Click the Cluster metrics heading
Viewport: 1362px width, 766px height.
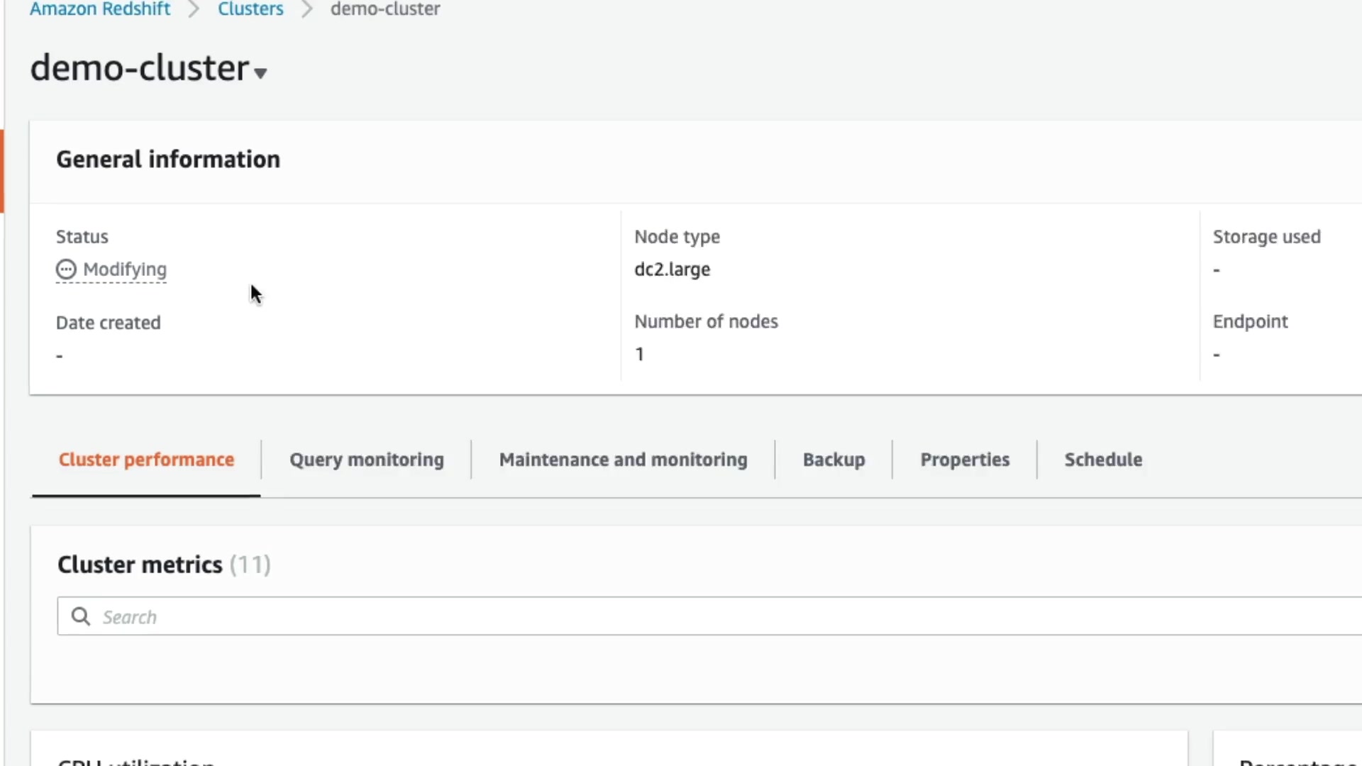point(140,565)
